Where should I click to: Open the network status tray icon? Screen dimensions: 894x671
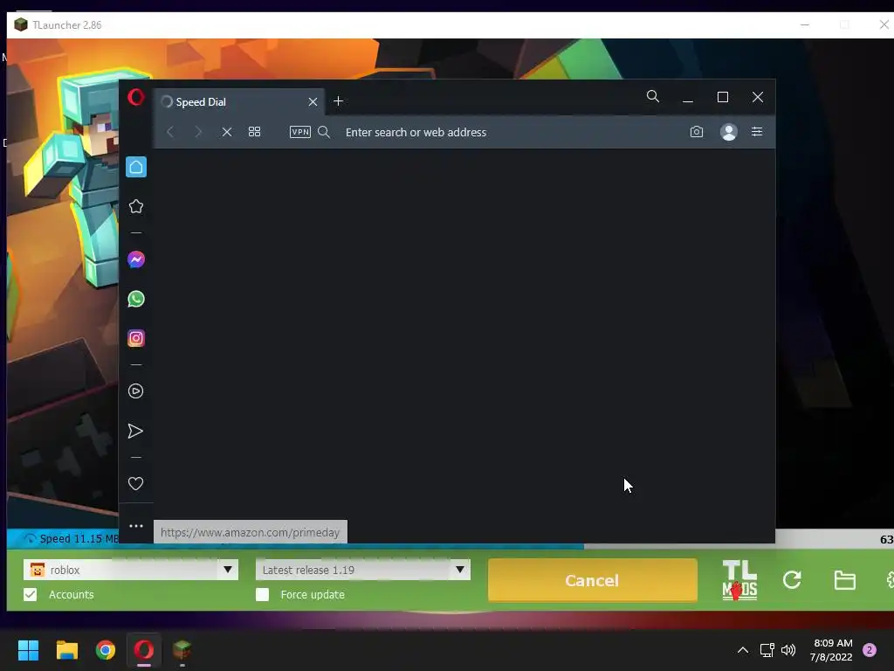767,650
